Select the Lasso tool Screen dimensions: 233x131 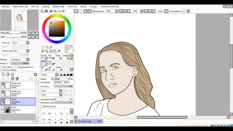(47, 47)
